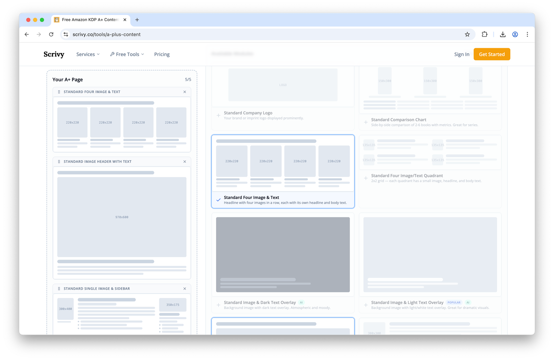This screenshot has width=554, height=360.
Task: Open the browser Extensions puzzle icon
Action: pos(484,34)
